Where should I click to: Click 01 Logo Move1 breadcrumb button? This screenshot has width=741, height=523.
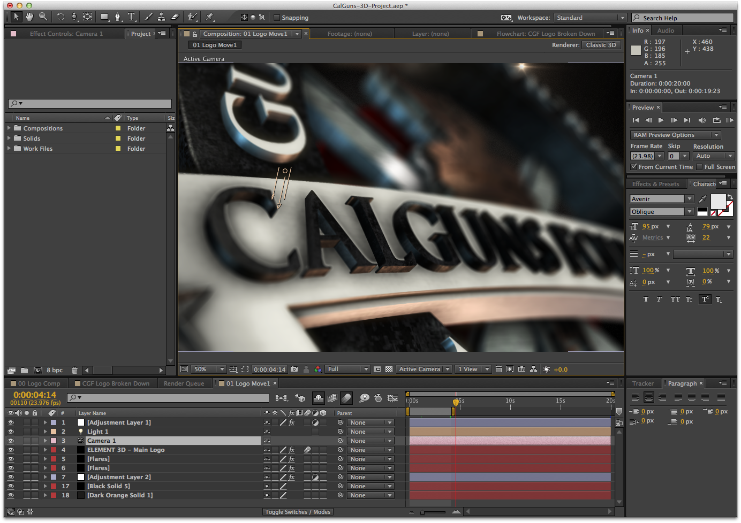click(x=215, y=45)
